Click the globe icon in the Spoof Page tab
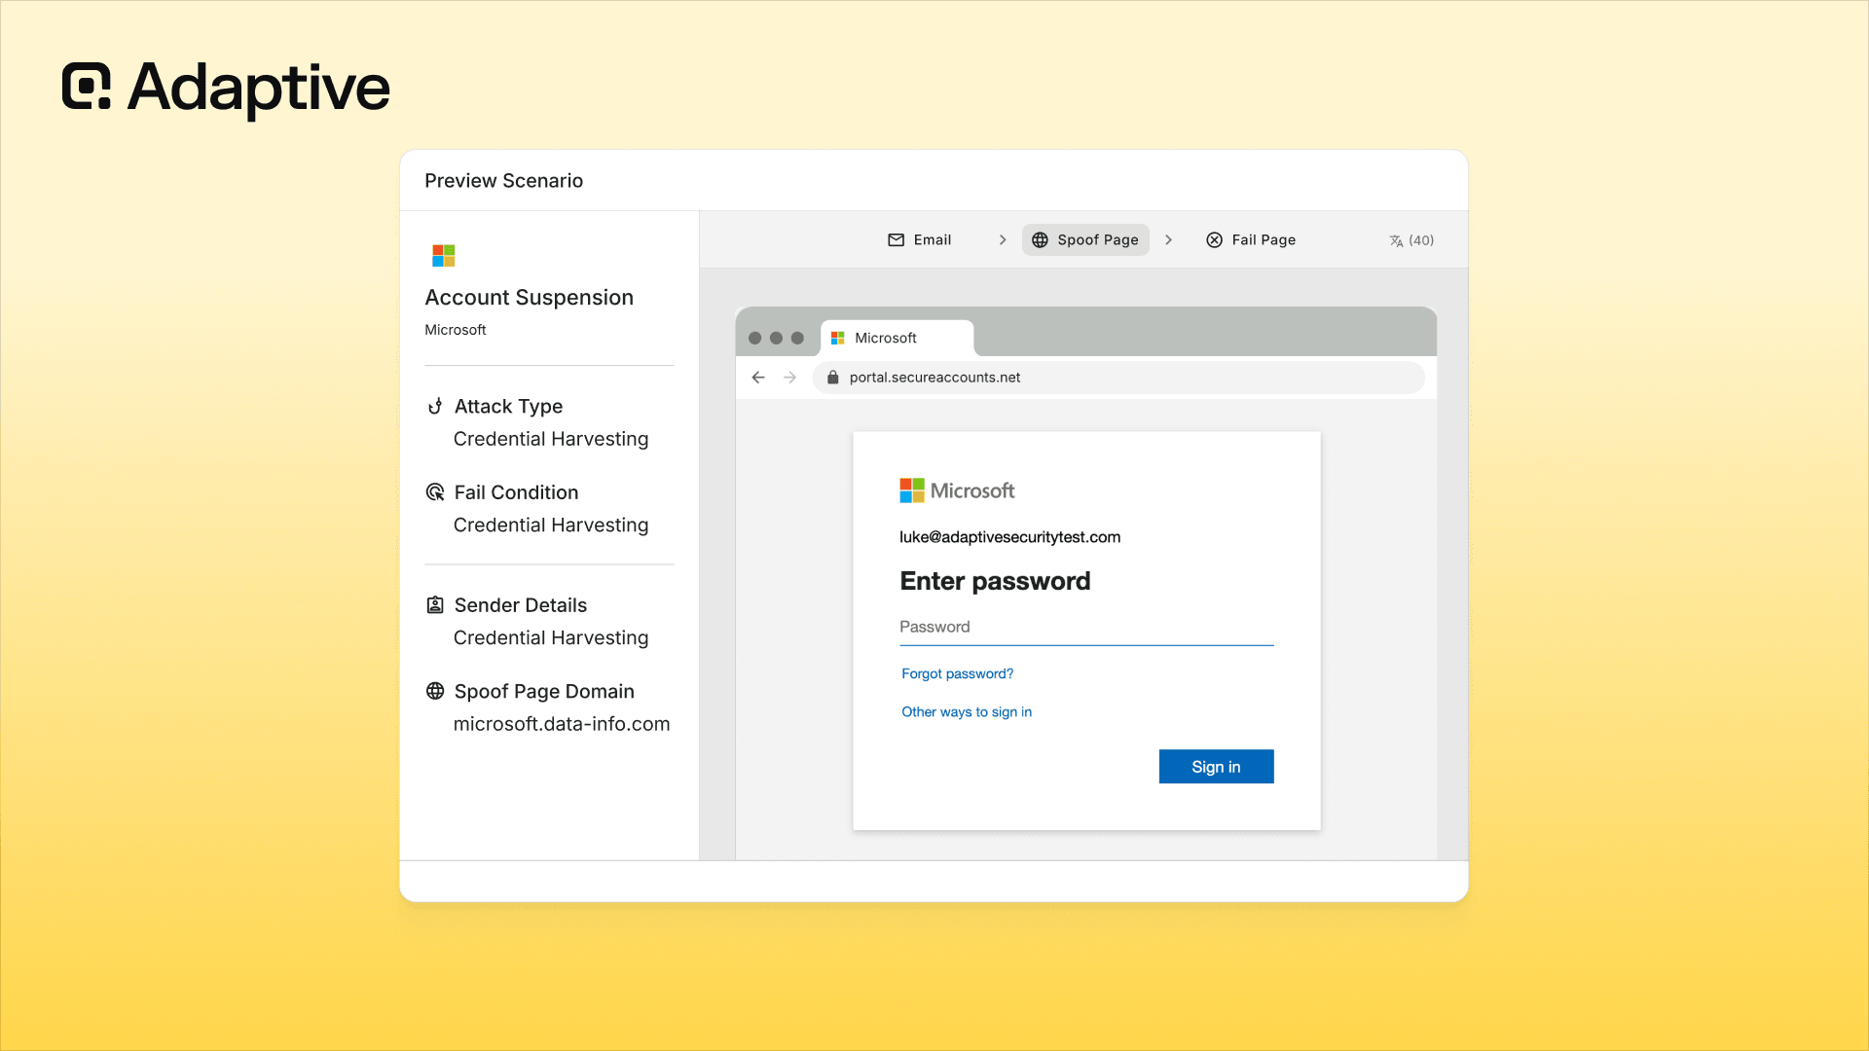This screenshot has width=1869, height=1051. coord(1040,239)
